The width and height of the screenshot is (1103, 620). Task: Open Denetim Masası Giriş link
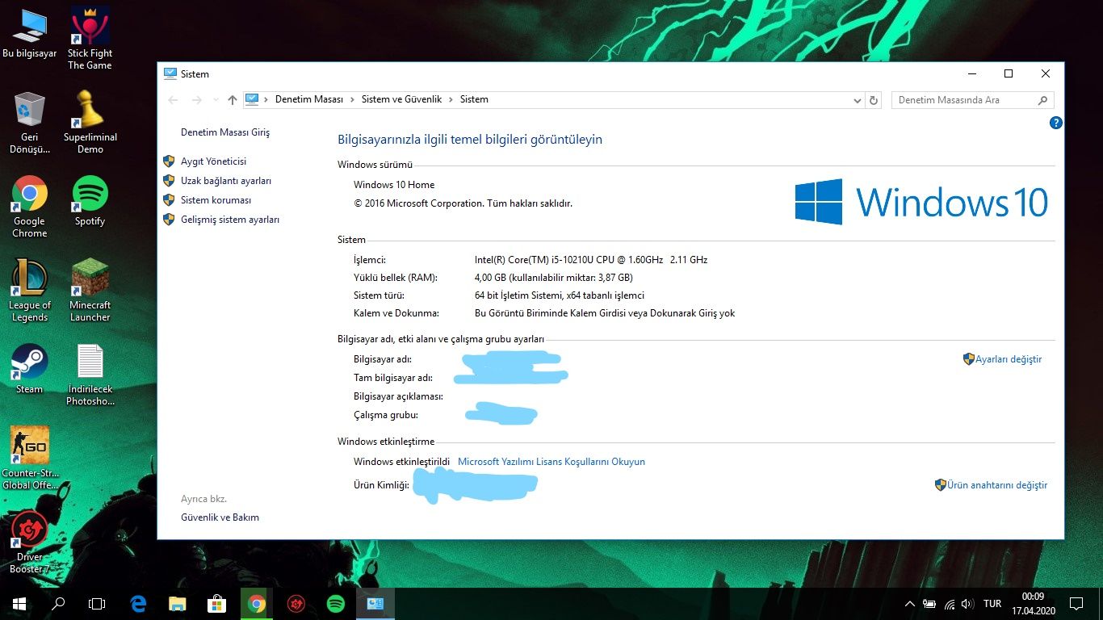coord(225,132)
